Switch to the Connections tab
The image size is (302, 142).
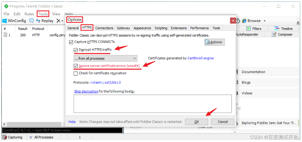pos(104,28)
